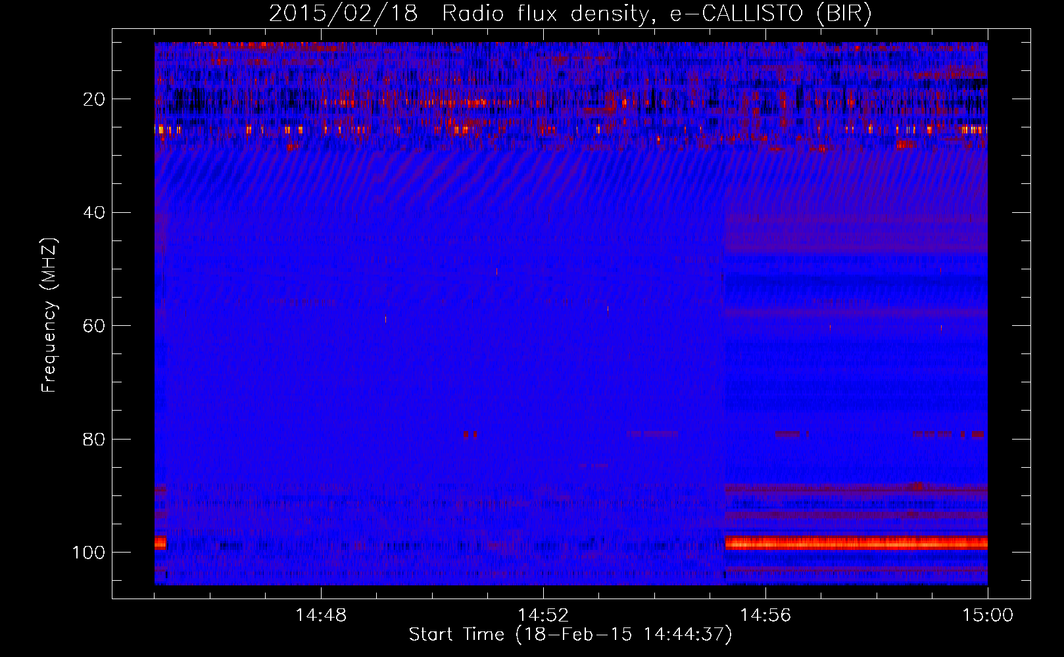The height and width of the screenshot is (657, 1064).
Task: Click the 'Start Time (18-Feb-15 14:44:37)' axis label
Action: (570, 635)
